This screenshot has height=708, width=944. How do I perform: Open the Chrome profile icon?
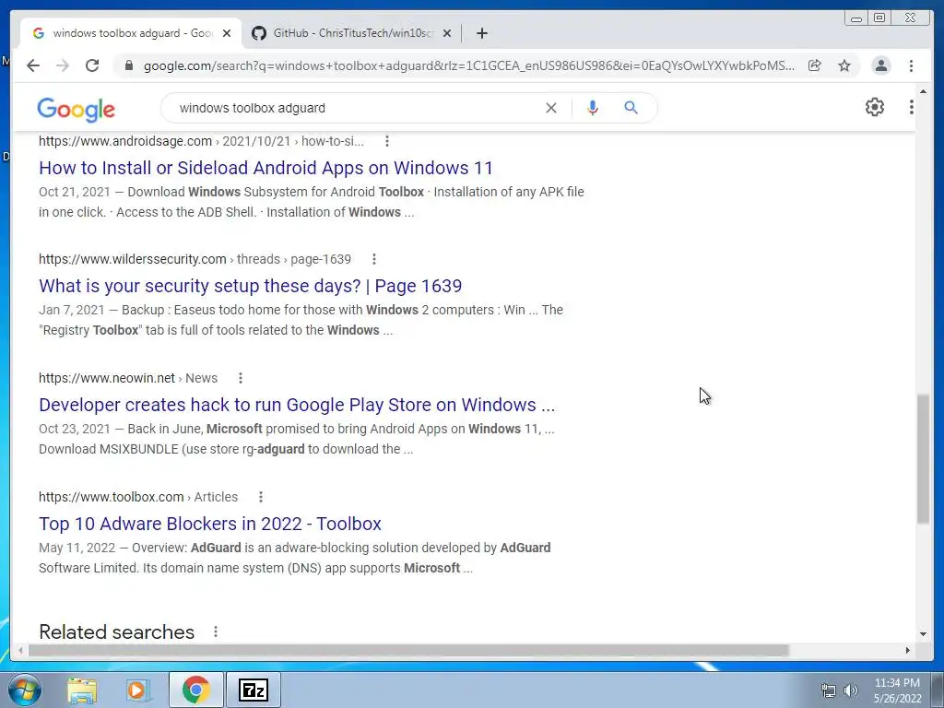tap(880, 65)
